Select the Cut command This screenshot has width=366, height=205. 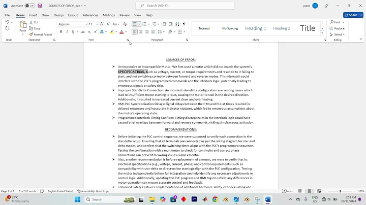tap(34, 22)
